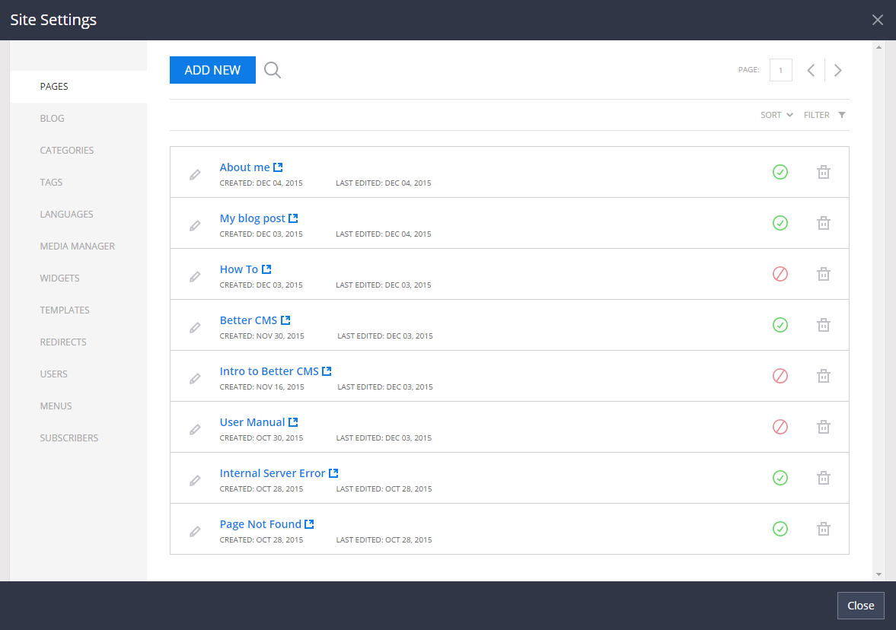Click the search magnifier icon
Image resolution: width=896 pixels, height=630 pixels.
tap(273, 70)
